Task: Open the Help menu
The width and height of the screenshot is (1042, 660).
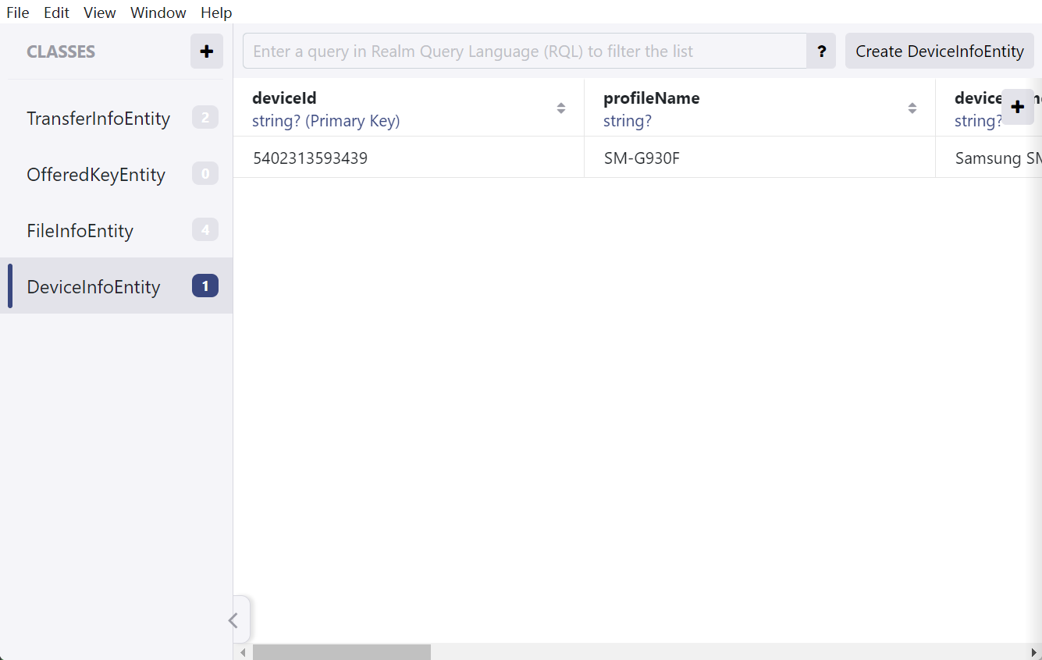Action: click(216, 12)
